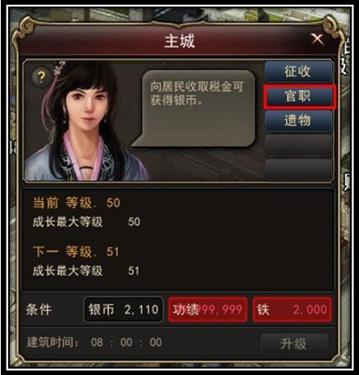Click the red 功绩 99,999 requirement box
Screen dimensions: 359x375
click(207, 309)
